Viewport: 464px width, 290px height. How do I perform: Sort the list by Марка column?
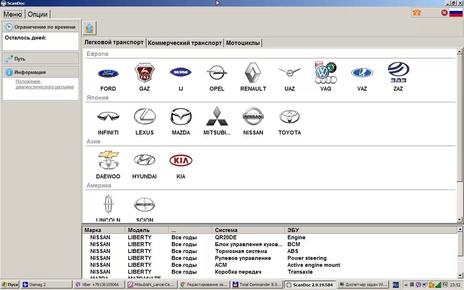click(104, 230)
